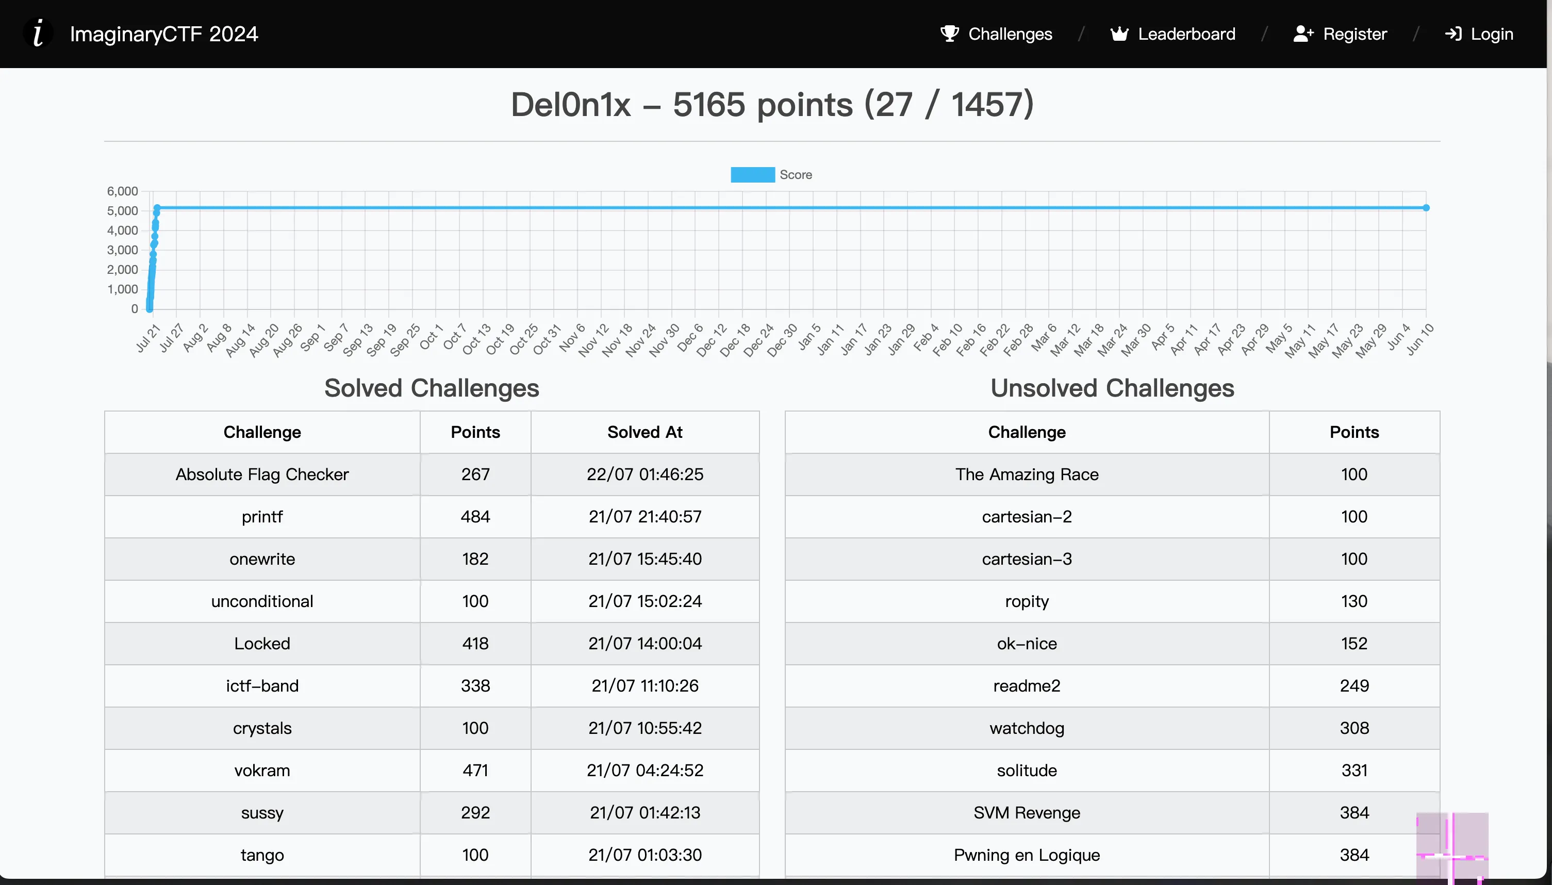Click the Solved At column header
The image size is (1552, 885).
tap(645, 432)
